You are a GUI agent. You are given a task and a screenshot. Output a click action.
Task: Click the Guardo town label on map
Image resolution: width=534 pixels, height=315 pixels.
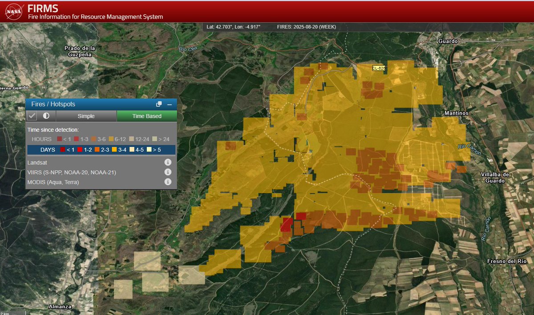pos(448,41)
